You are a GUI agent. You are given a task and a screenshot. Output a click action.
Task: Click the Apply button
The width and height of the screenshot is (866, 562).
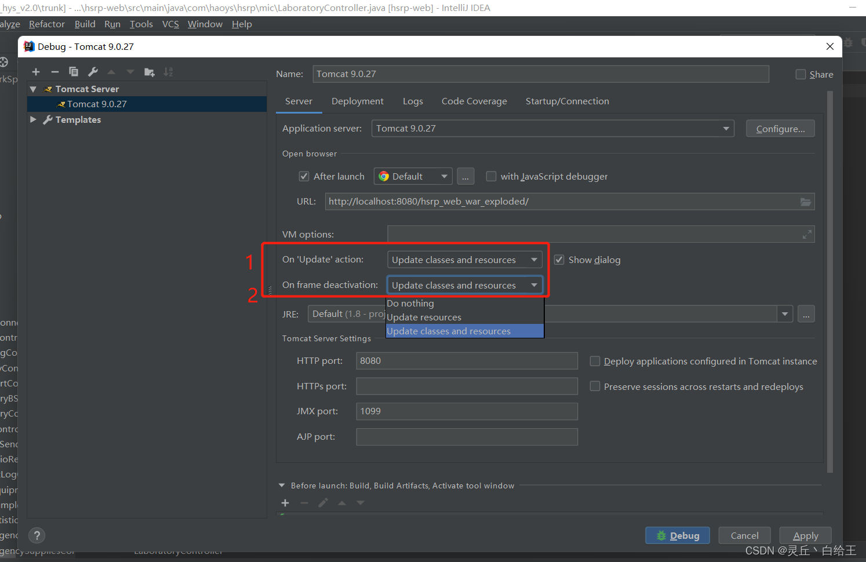click(805, 535)
